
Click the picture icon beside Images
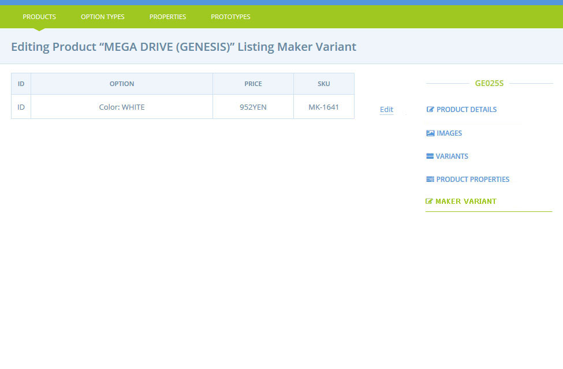[x=430, y=133]
